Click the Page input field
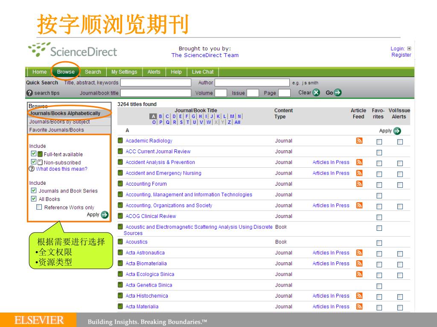The width and height of the screenshot is (437, 327). click(284, 93)
